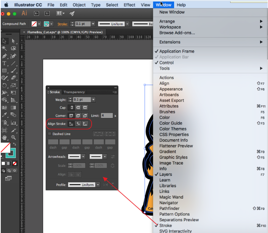This screenshot has width=268, height=233.
Task: Select the Zoom tool in toolbar
Action: [14, 137]
